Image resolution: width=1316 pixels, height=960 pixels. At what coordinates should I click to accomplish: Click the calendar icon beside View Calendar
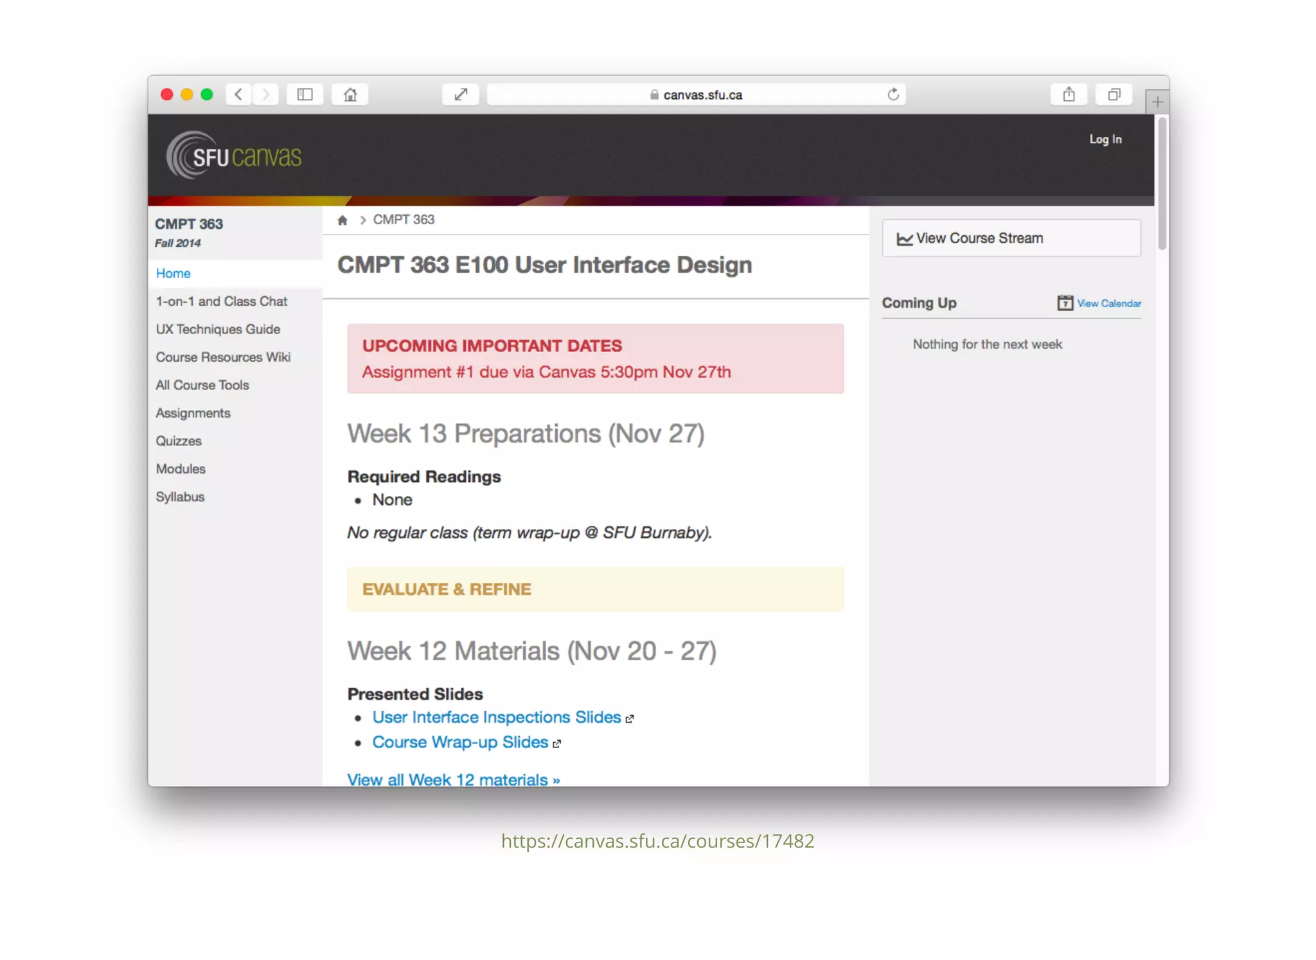point(1065,303)
